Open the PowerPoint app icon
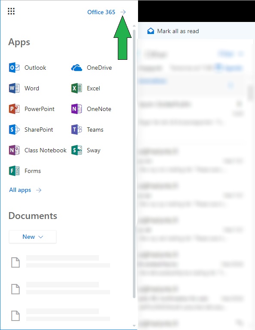 (14, 109)
